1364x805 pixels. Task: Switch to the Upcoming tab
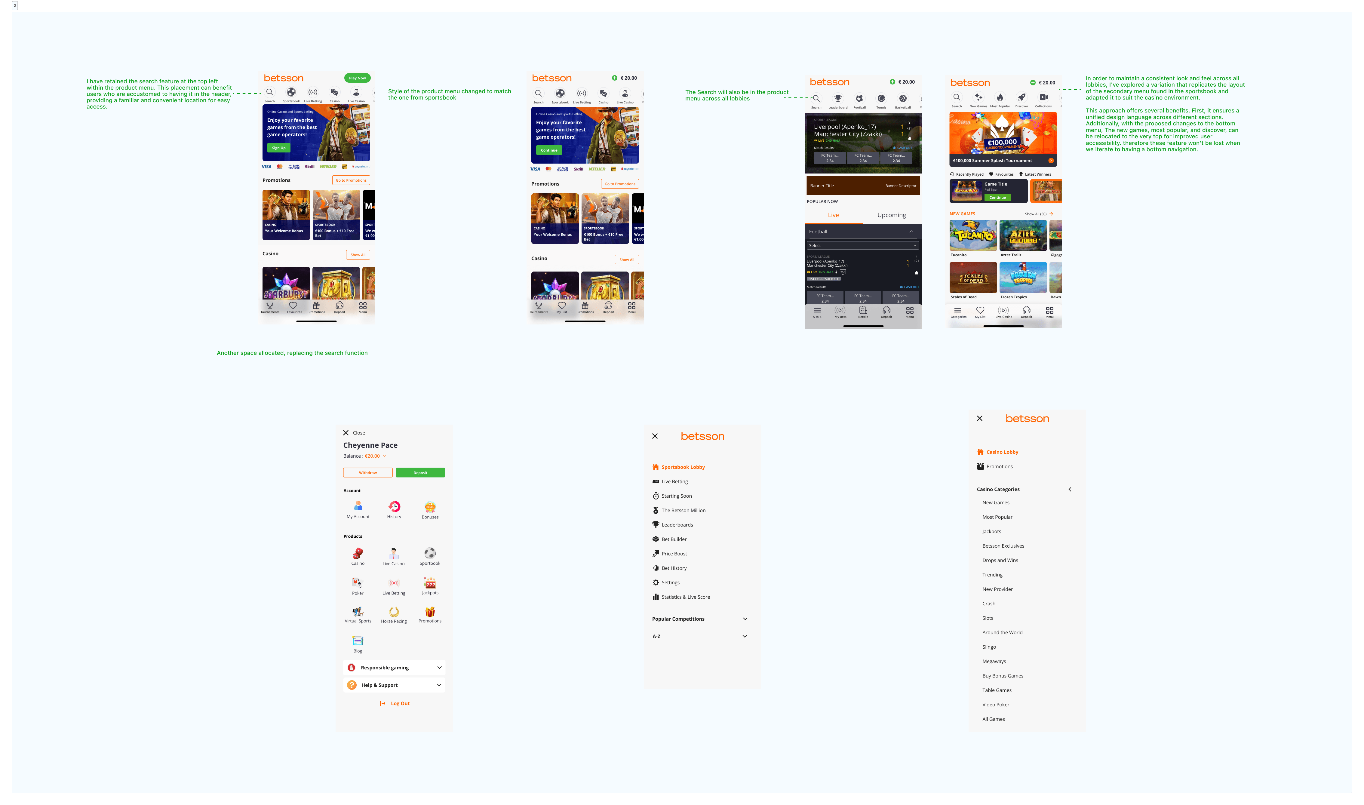point(892,215)
